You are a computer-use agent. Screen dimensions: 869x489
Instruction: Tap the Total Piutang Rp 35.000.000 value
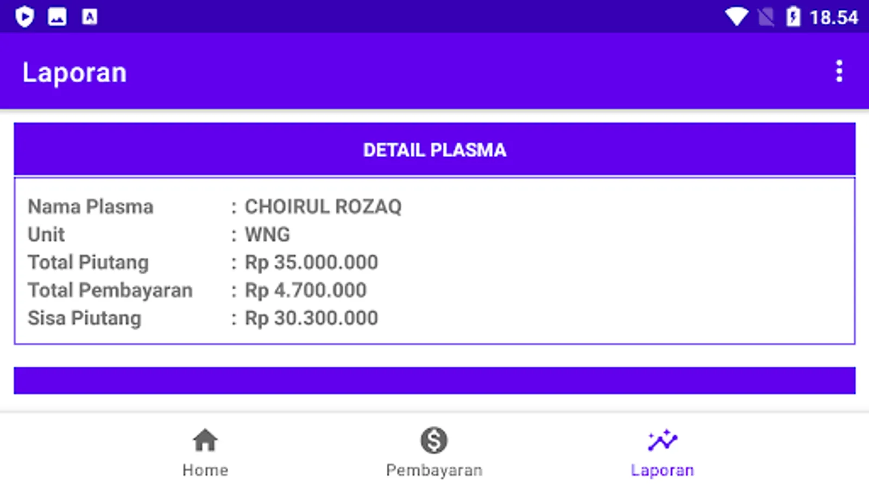[x=311, y=262]
